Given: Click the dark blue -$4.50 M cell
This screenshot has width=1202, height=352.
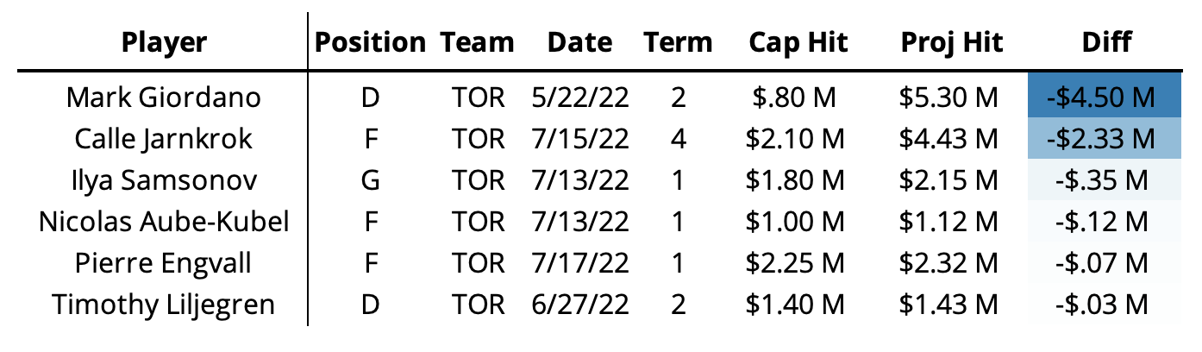Looking at the screenshot, I should click(x=1102, y=97).
